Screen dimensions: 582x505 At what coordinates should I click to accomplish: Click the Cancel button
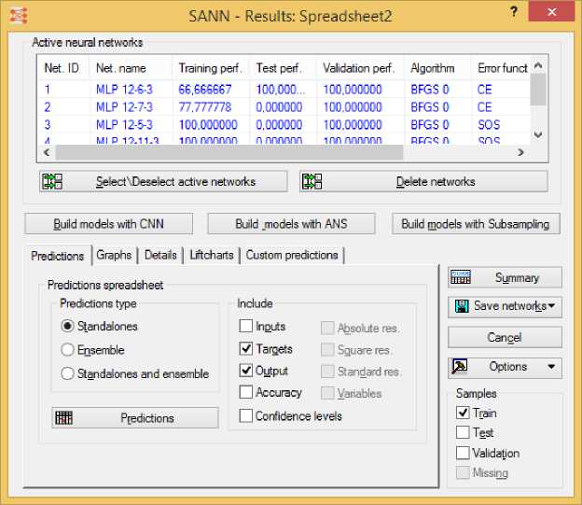coord(505,337)
